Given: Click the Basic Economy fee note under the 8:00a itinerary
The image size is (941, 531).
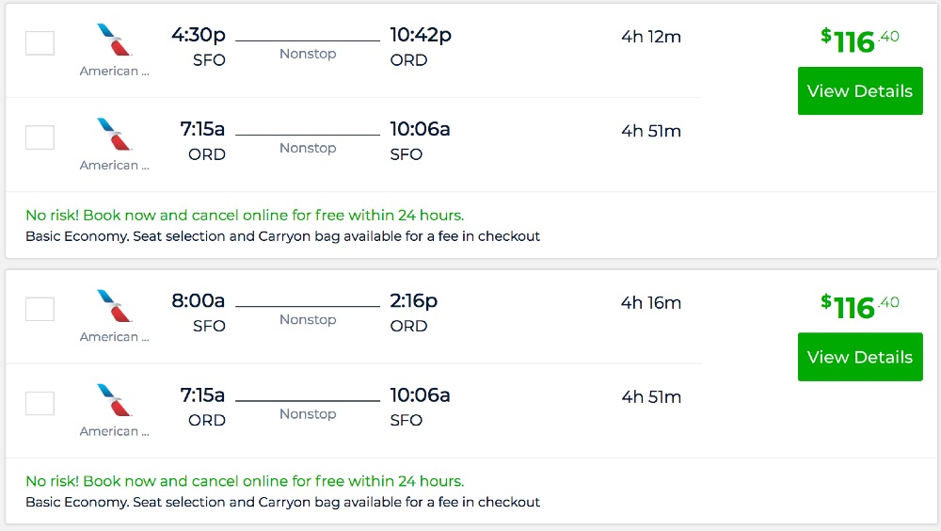Looking at the screenshot, I should point(282,502).
